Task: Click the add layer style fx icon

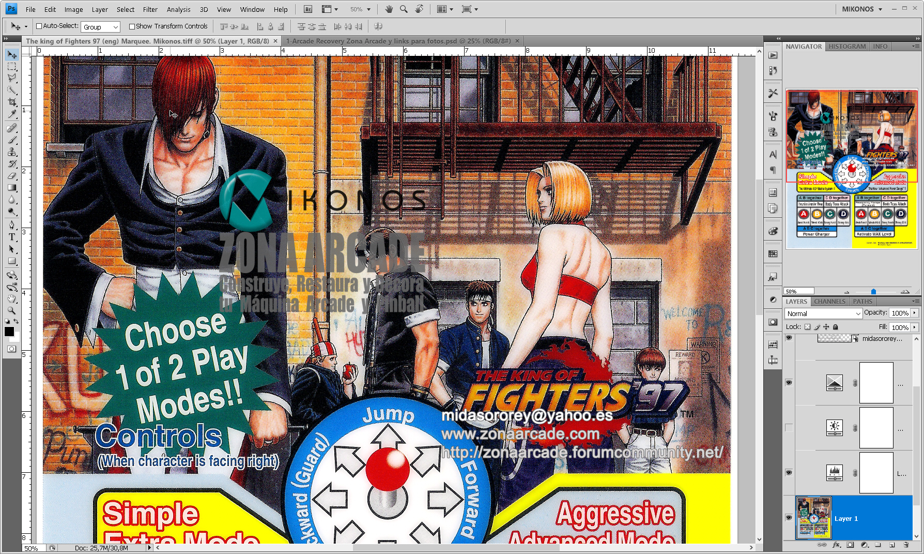Action: [x=836, y=545]
